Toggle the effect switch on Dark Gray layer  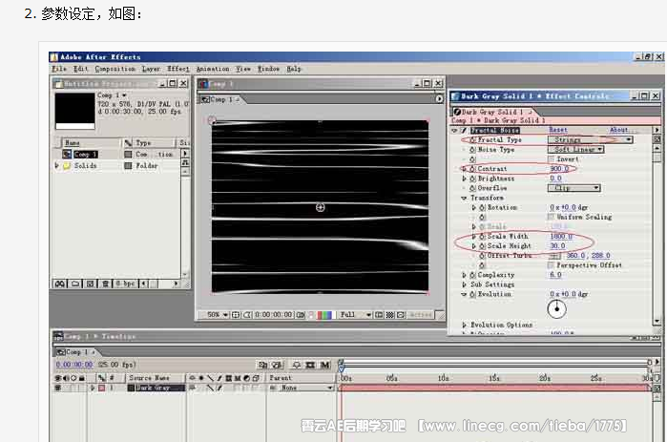(219, 388)
